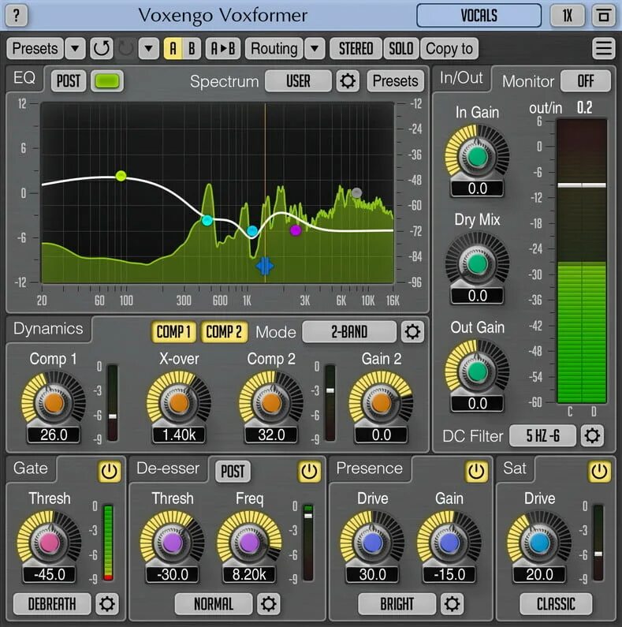Toggle Gate power button
Image resolution: width=622 pixels, height=627 pixels.
(x=109, y=471)
